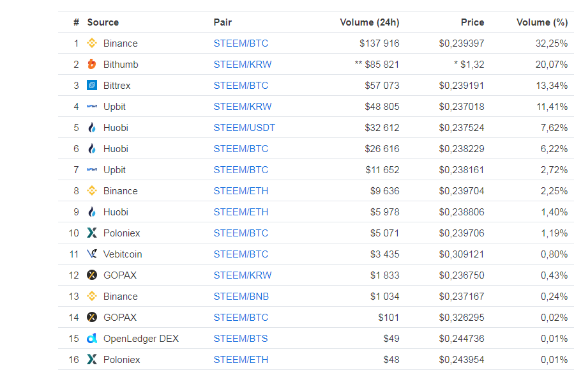The image size is (574, 370).
Task: Sort by the Volume (%) column header
Action: click(541, 22)
